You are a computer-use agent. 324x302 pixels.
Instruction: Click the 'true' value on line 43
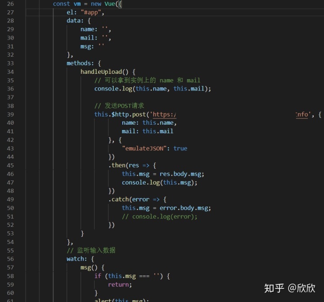(x=180, y=149)
